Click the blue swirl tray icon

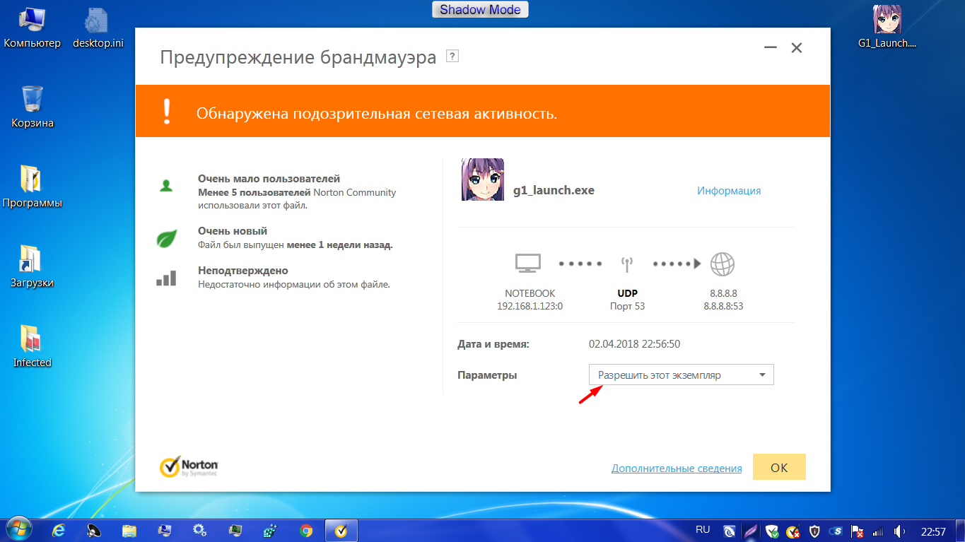pyautogui.click(x=730, y=531)
